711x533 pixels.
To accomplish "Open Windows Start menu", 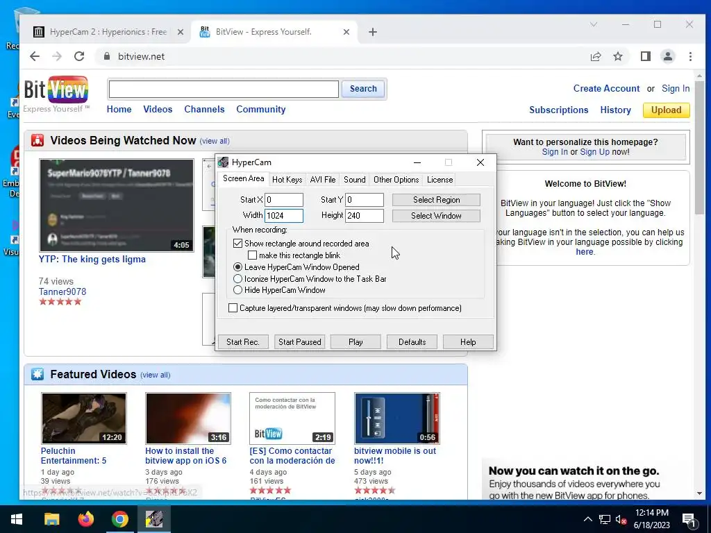I will click(x=17, y=519).
